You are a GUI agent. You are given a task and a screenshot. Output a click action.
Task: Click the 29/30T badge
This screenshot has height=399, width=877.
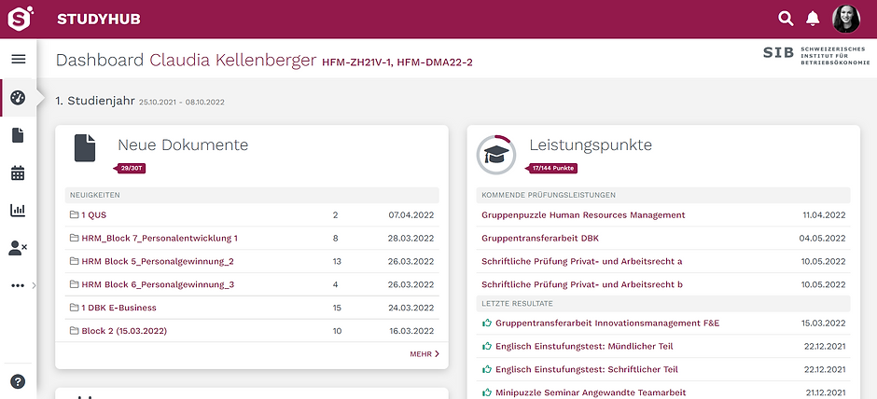pyautogui.click(x=130, y=168)
